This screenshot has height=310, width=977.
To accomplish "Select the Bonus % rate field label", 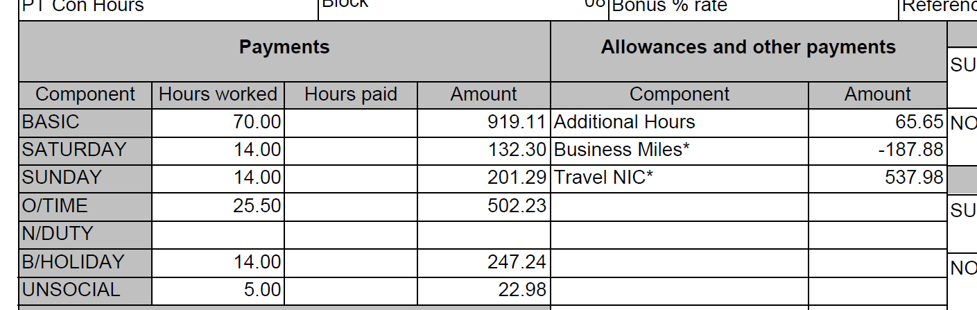I will click(x=669, y=7).
